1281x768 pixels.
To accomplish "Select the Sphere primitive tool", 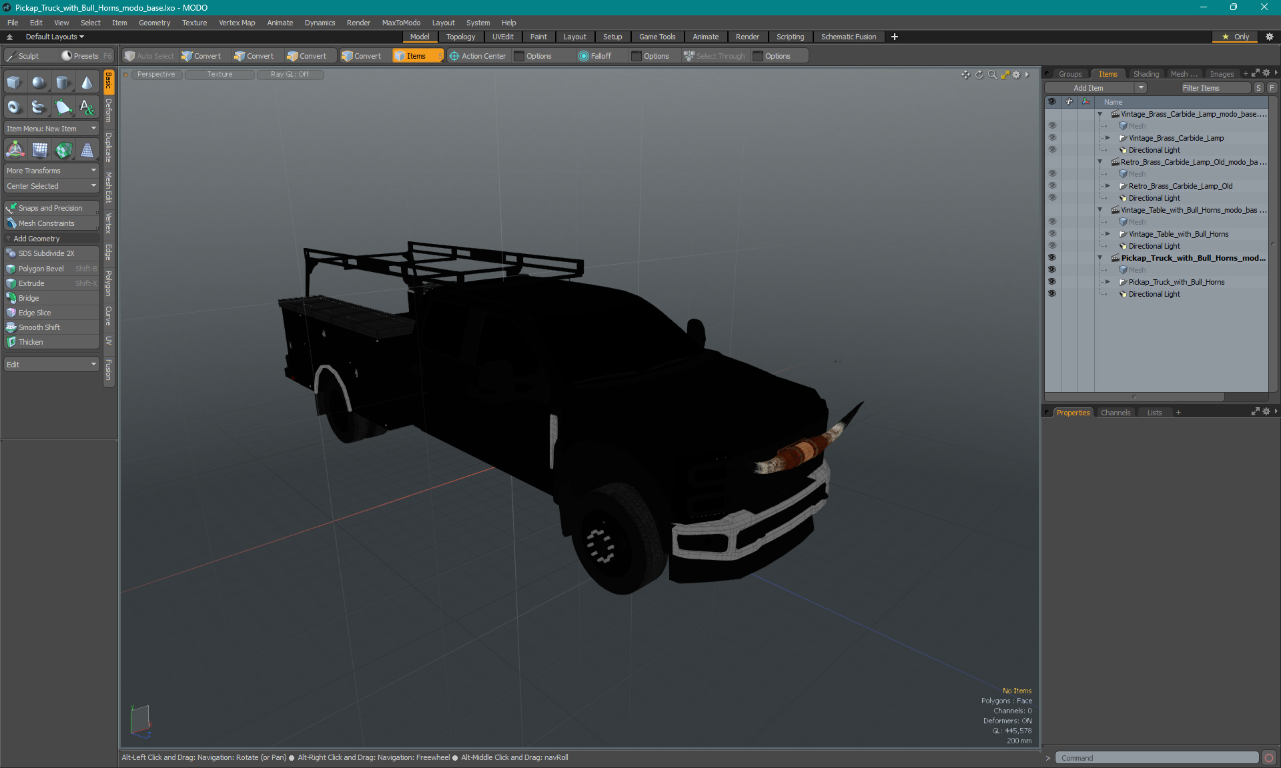I will (x=39, y=83).
